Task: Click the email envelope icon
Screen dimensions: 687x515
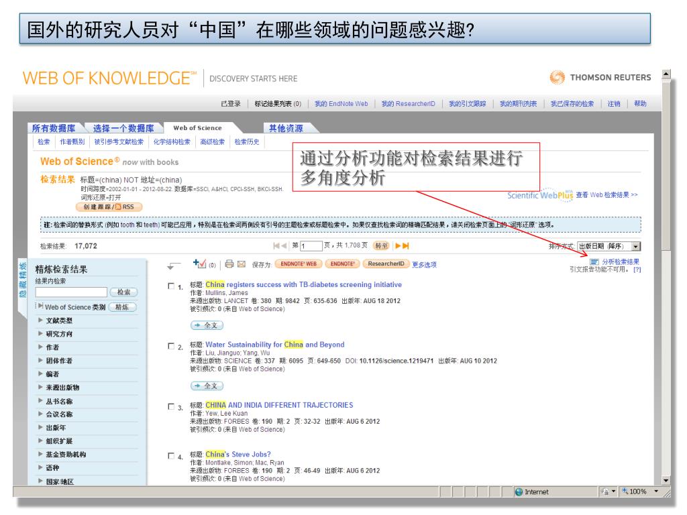Action: coord(242,264)
